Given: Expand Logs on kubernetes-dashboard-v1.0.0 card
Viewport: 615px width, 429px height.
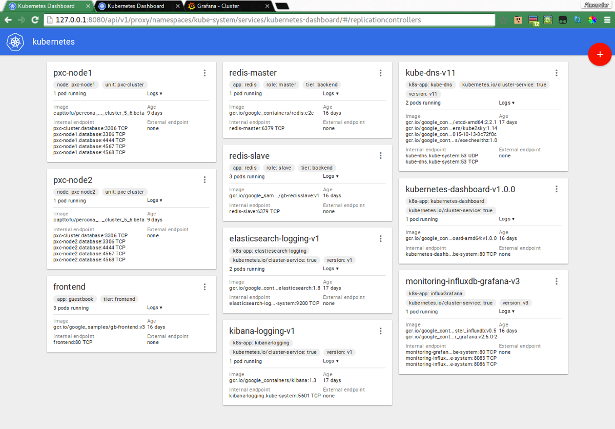Looking at the screenshot, I should [x=506, y=219].
